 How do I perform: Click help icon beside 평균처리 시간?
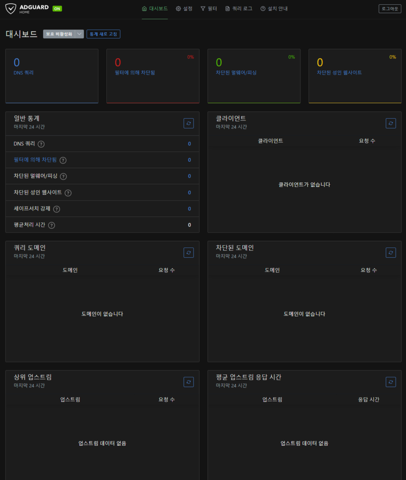pos(52,225)
